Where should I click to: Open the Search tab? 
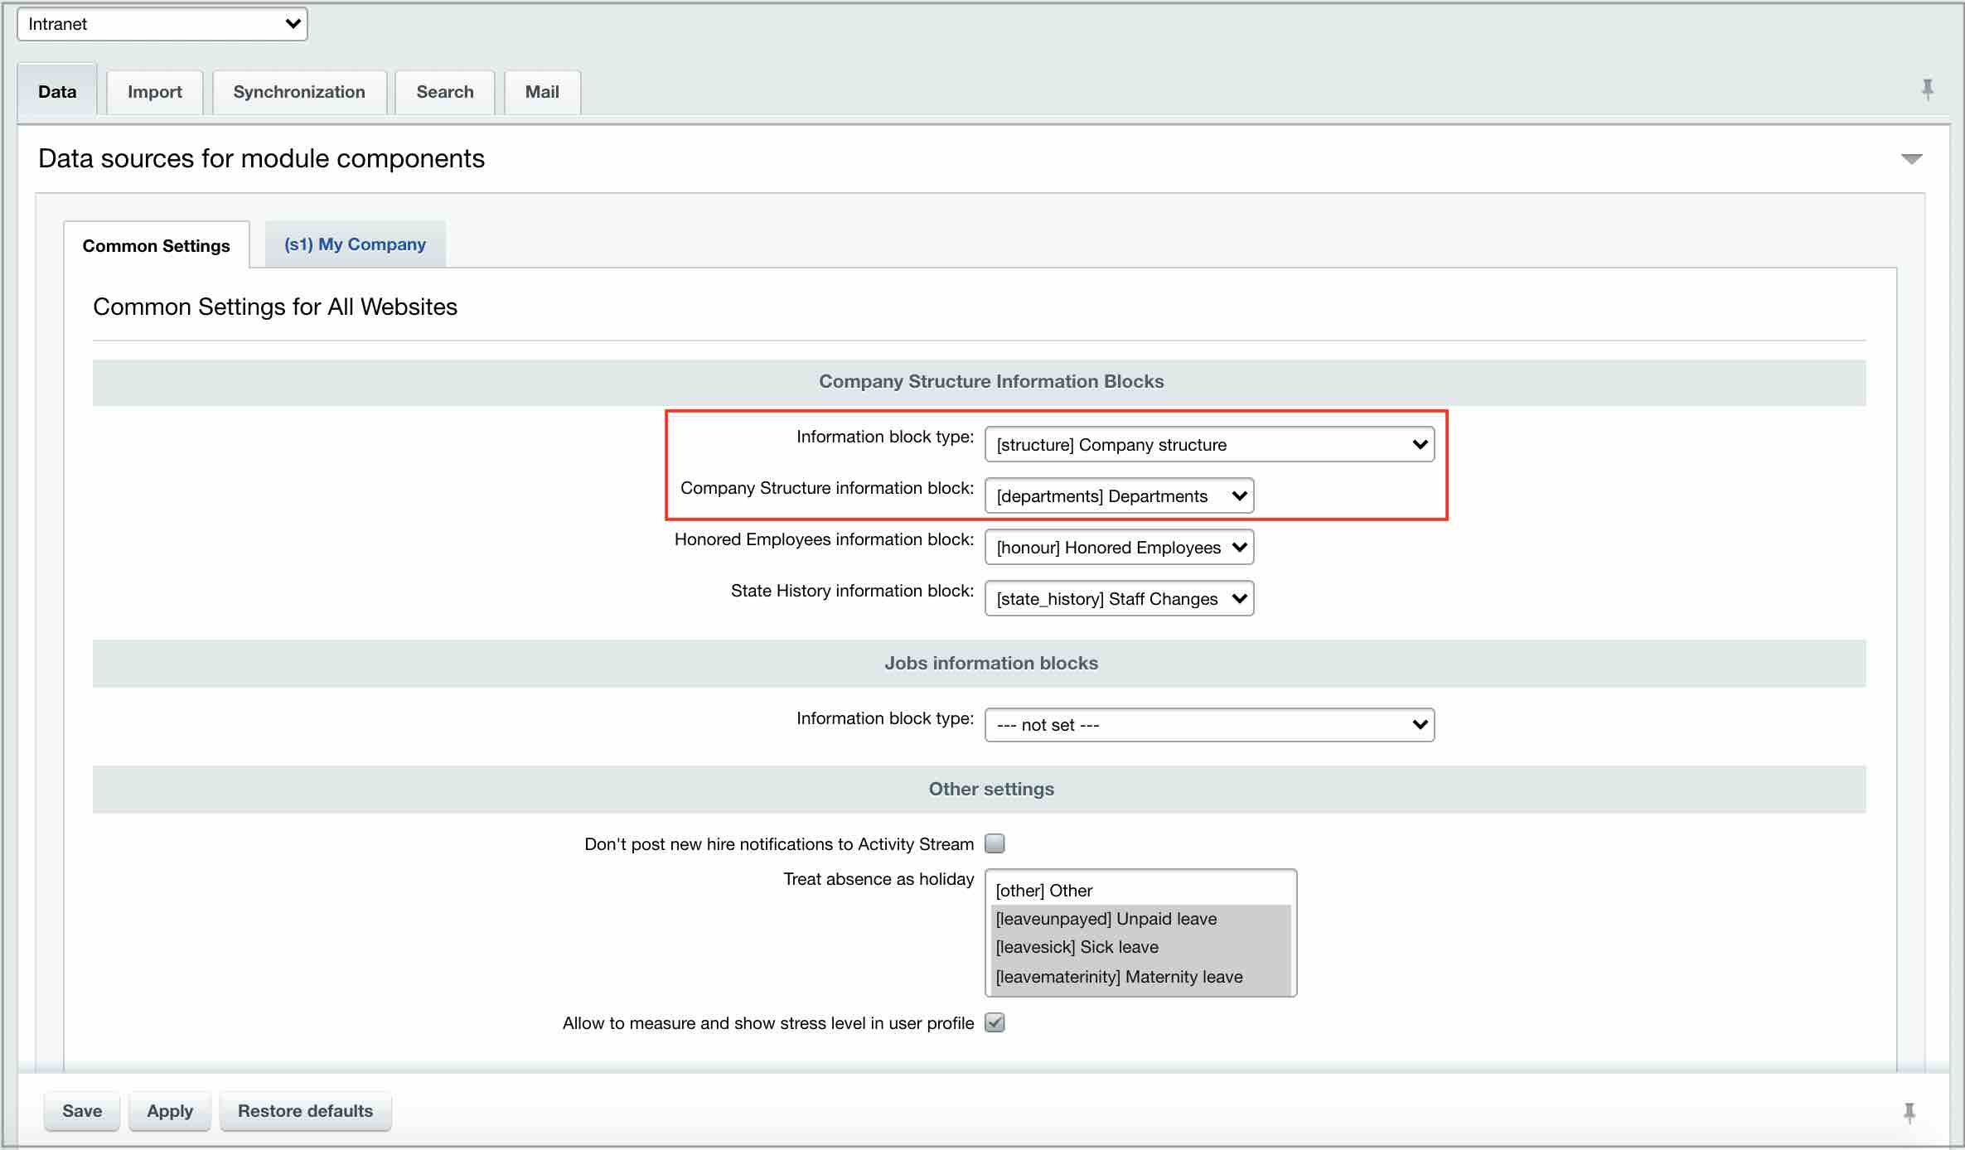point(445,92)
